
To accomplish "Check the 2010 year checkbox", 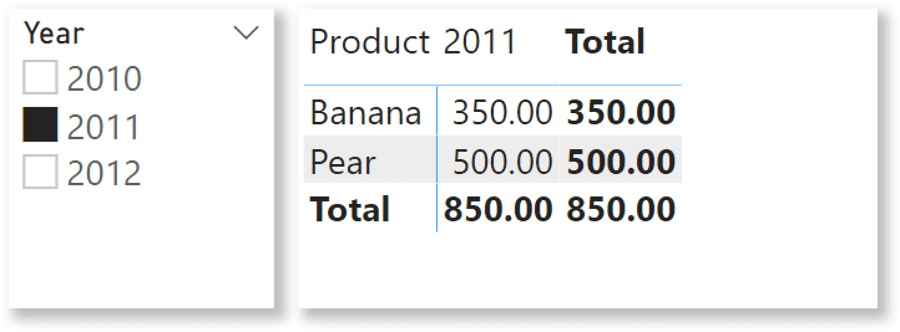I will point(40,77).
